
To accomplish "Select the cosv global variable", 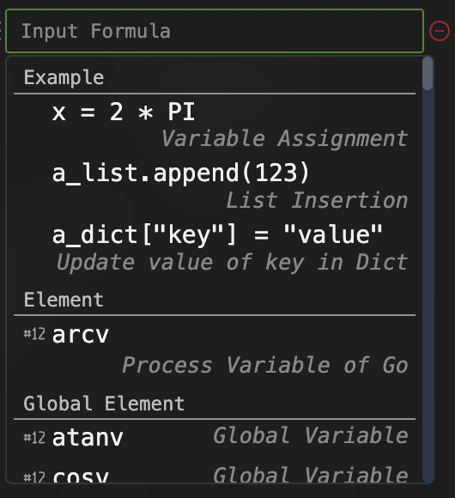I will [x=215, y=475].
